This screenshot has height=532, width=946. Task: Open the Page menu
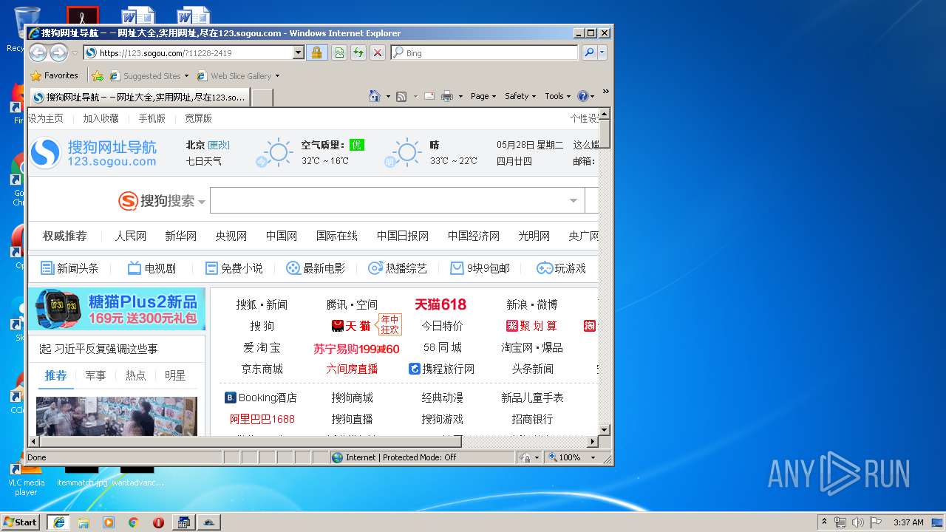[483, 96]
